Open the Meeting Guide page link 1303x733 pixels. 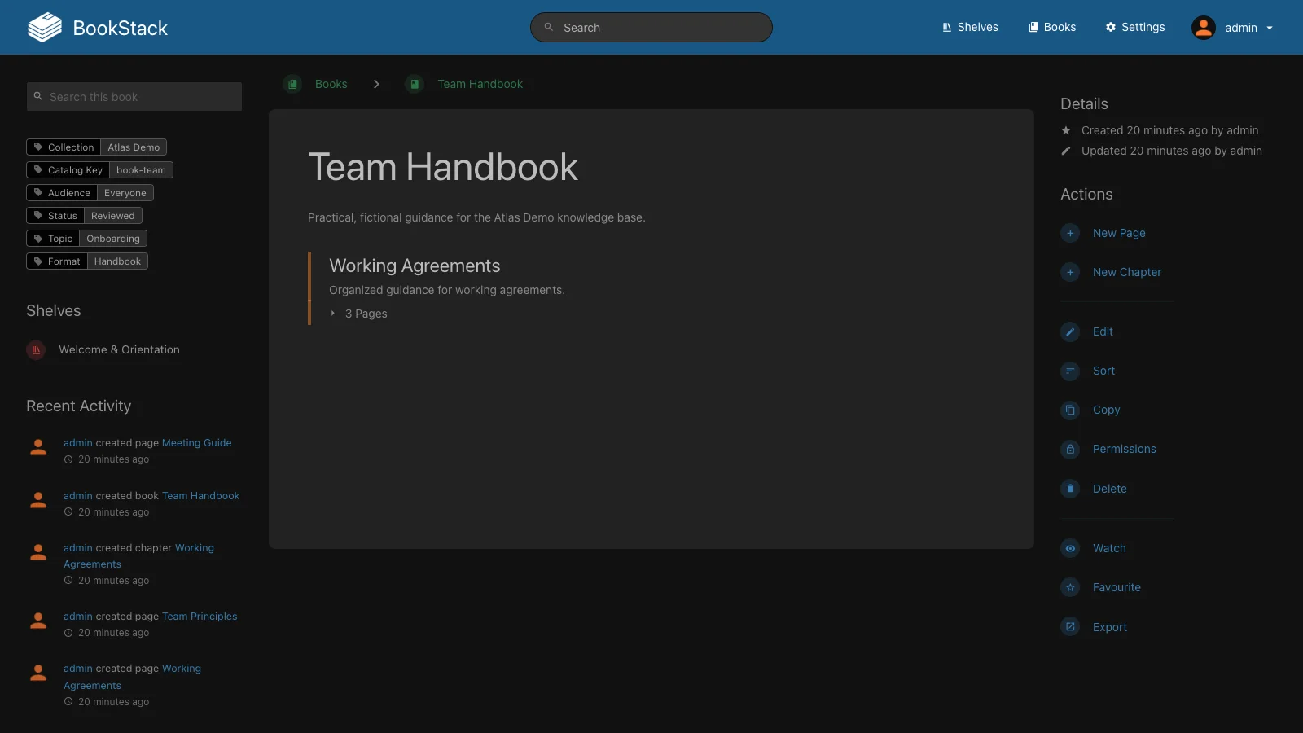(x=197, y=443)
